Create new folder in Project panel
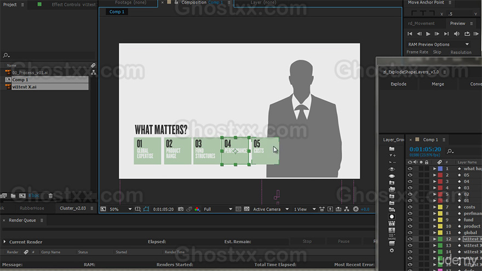This screenshot has width=482, height=271. [x=13, y=195]
